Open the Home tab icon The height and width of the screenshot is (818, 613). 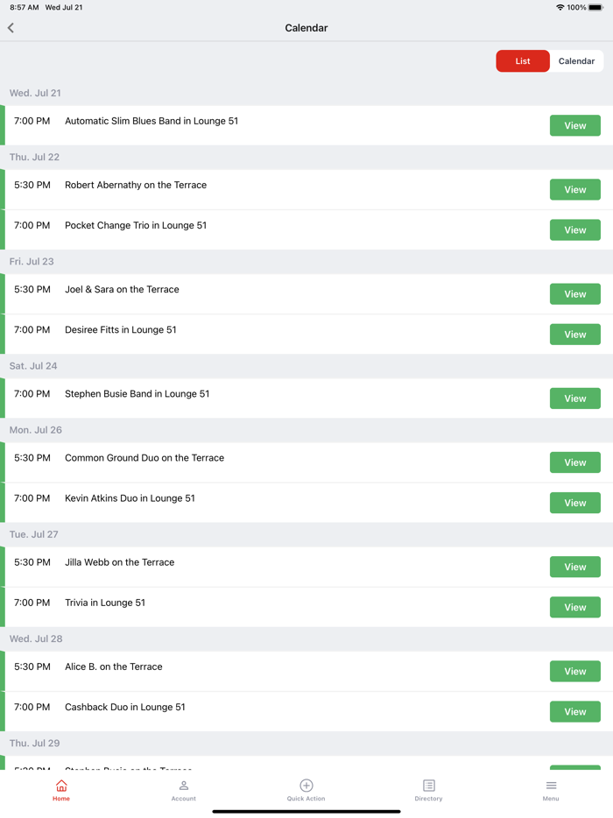coord(61,786)
